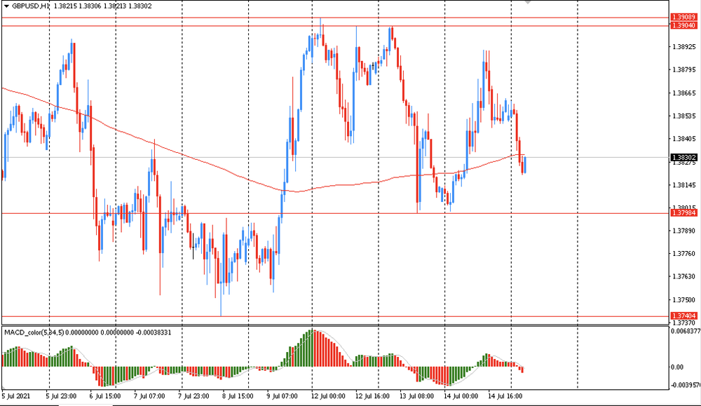
Task: Click the 1.37760 price axis label
Action: pos(684,254)
